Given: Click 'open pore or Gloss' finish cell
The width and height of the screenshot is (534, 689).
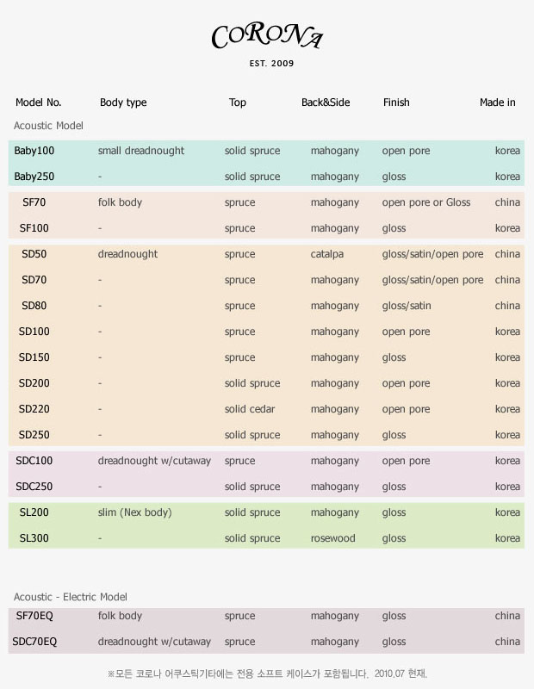Looking at the screenshot, I should click(425, 202).
